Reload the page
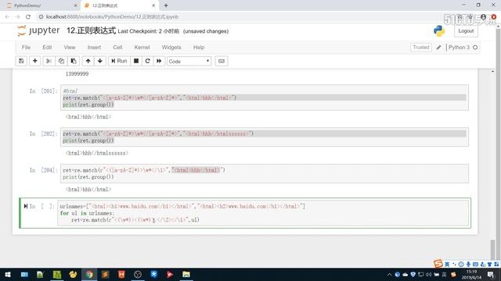Image resolution: width=501 pixels, height=281 pixels. click(x=28, y=17)
